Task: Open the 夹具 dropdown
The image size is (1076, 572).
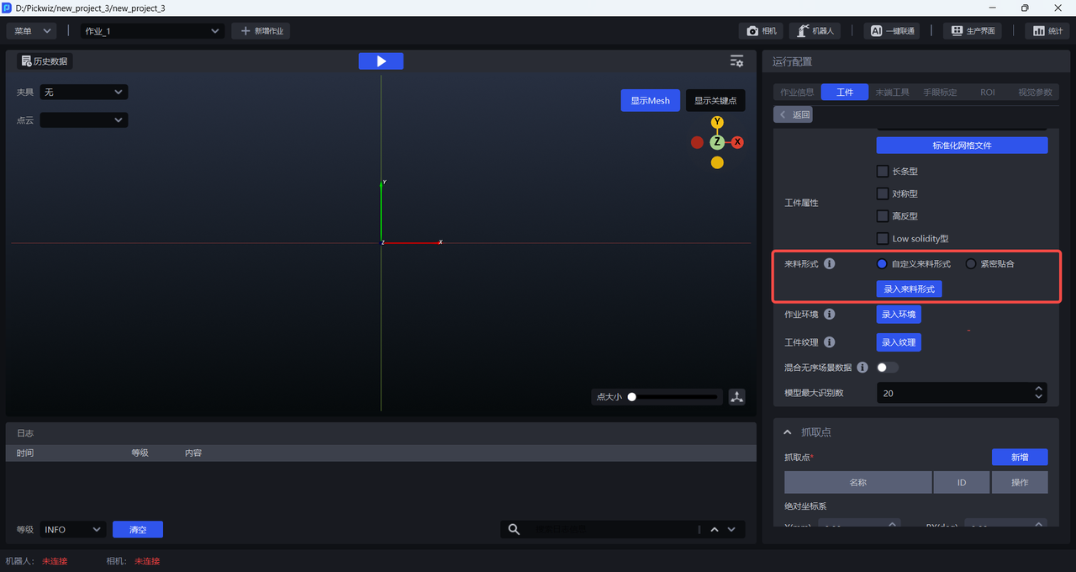Action: point(84,92)
